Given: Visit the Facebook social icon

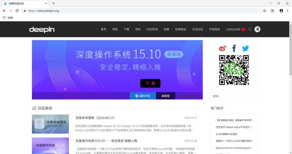Looking at the screenshot, I should [234, 48].
